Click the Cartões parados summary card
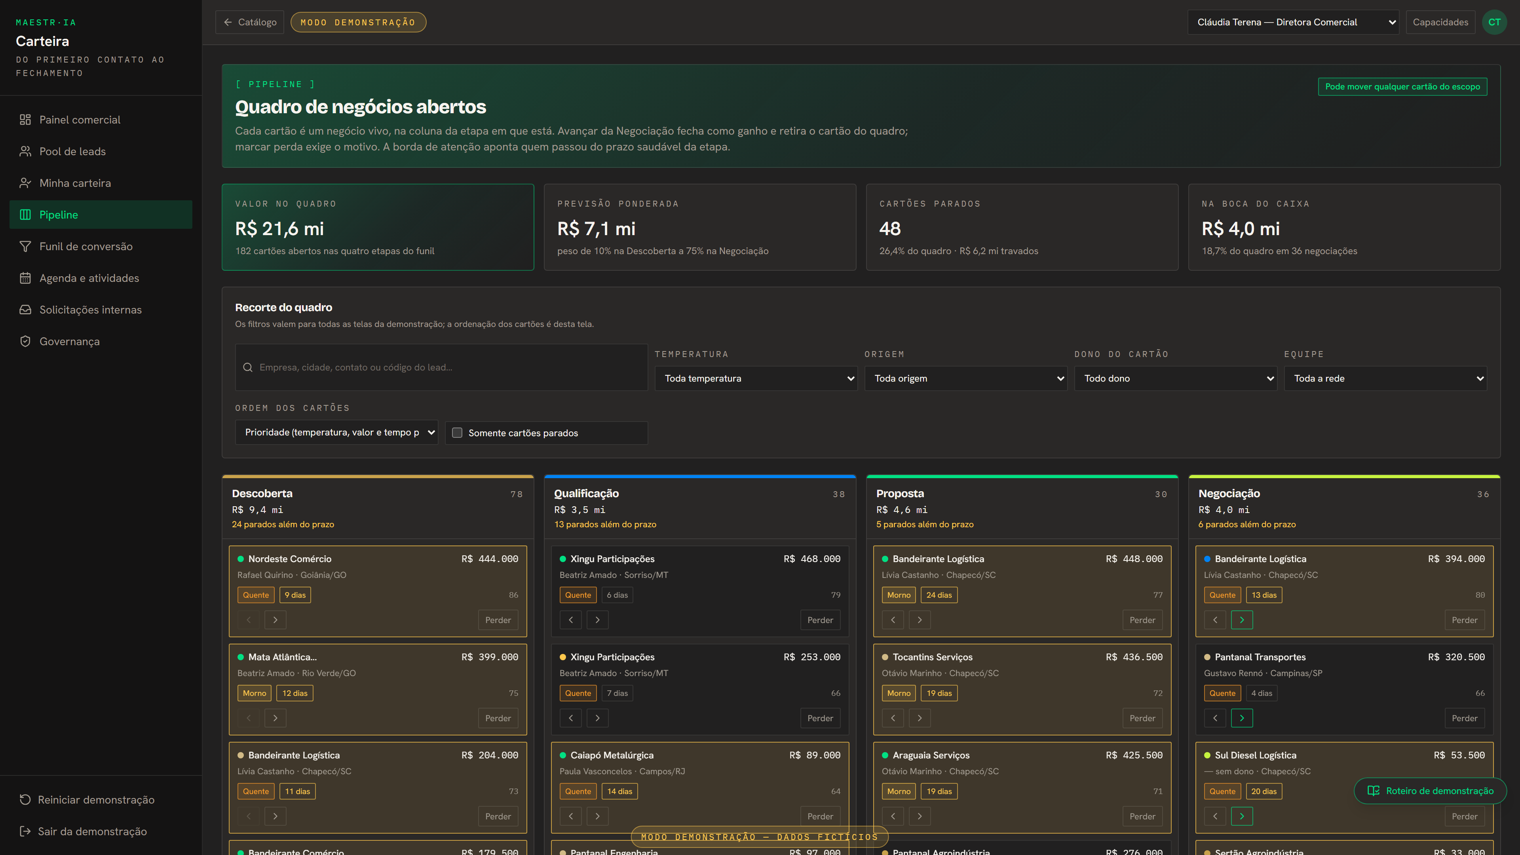 point(1022,227)
